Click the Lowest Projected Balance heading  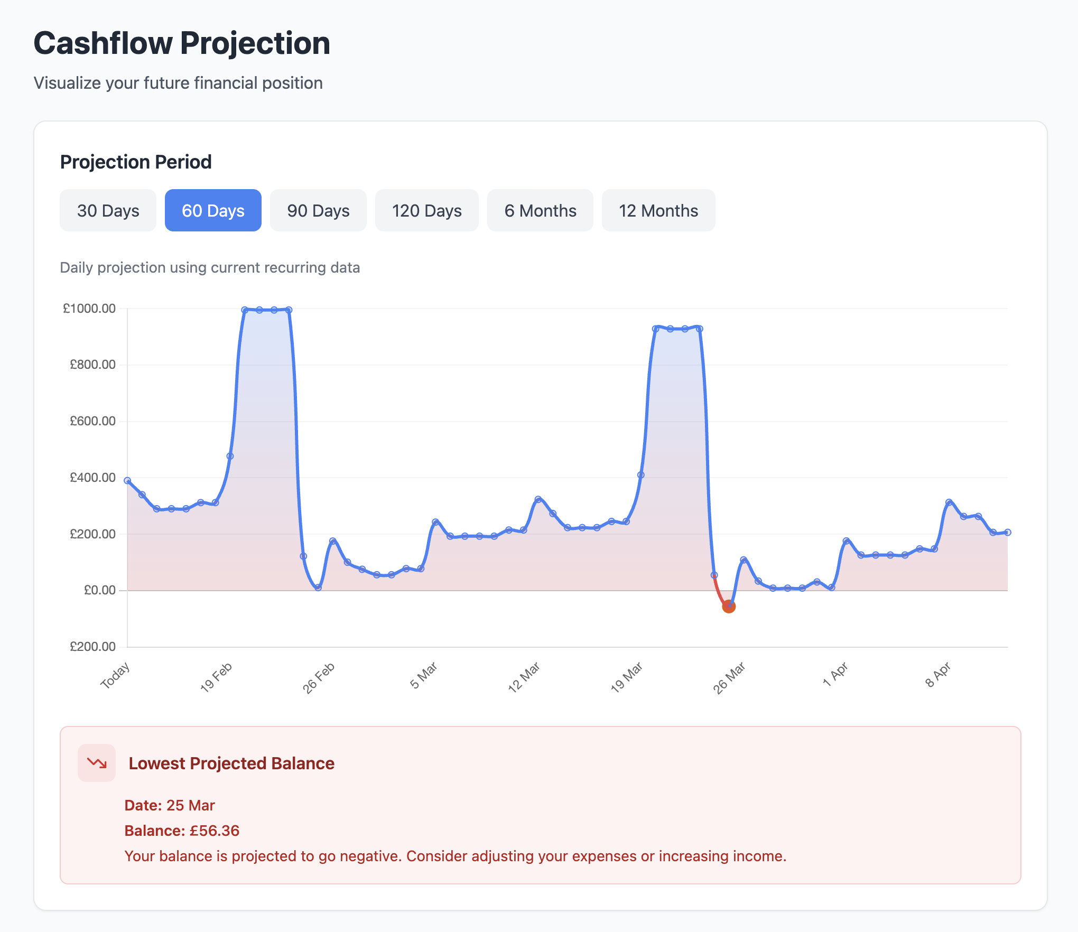pyautogui.click(x=231, y=763)
